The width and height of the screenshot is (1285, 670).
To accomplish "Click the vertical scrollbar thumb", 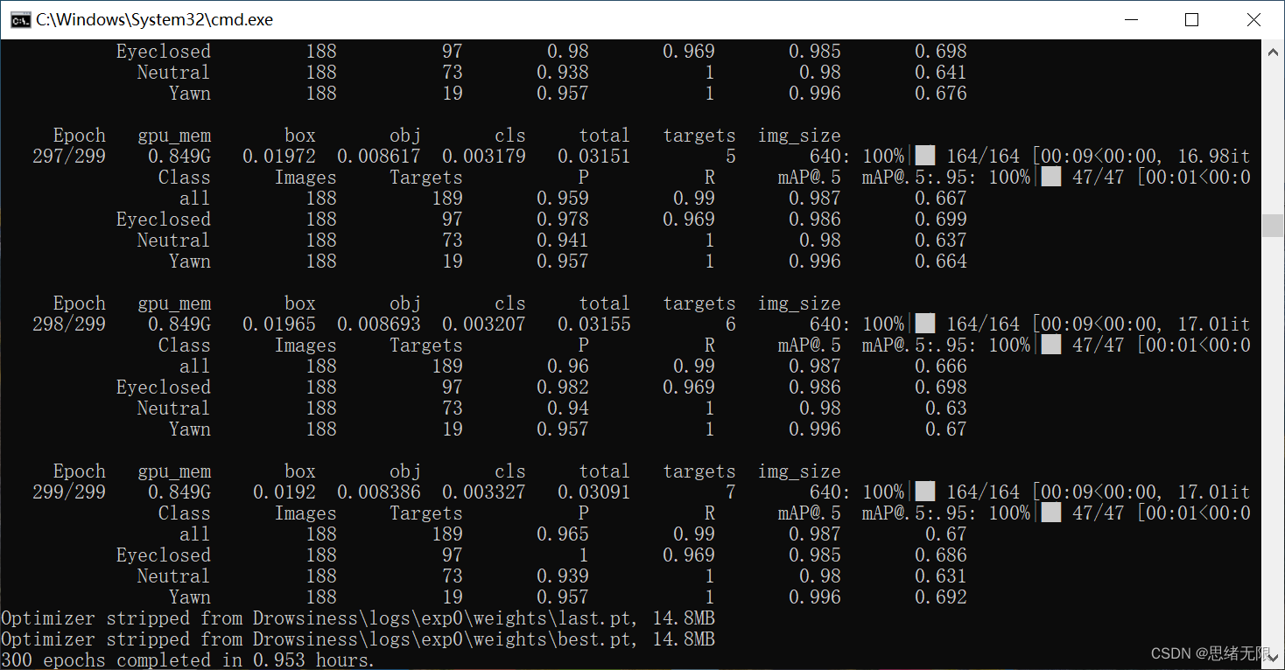I will (x=1273, y=226).
